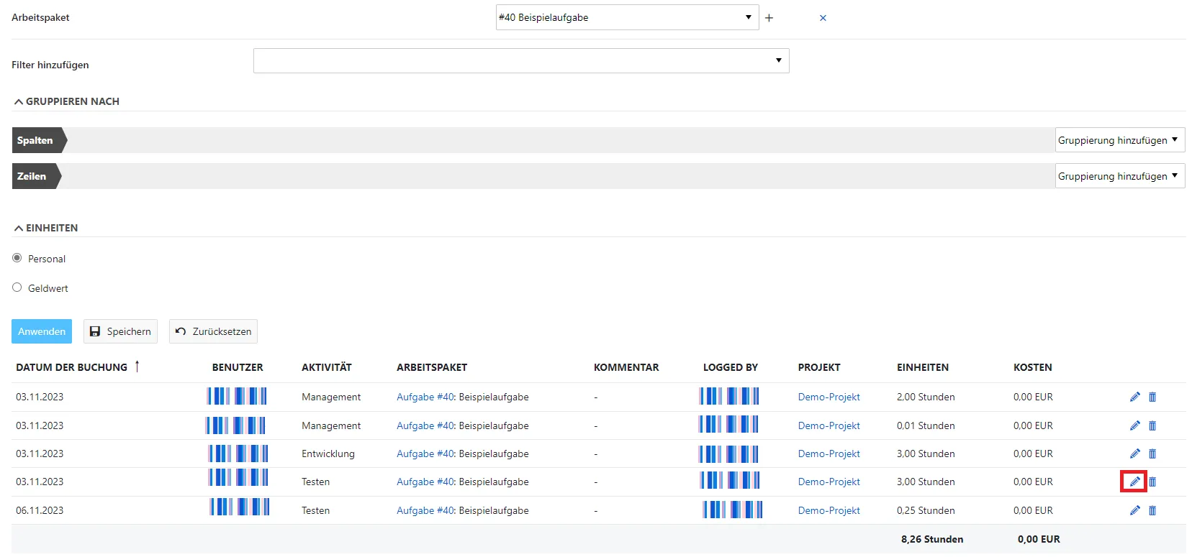Click the Speichern button

pyautogui.click(x=120, y=331)
